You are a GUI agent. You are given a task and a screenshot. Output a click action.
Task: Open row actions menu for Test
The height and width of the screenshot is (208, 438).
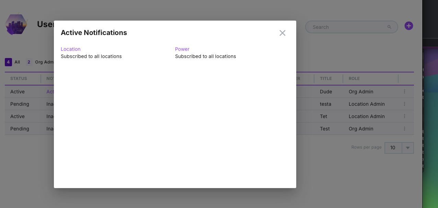(405, 129)
